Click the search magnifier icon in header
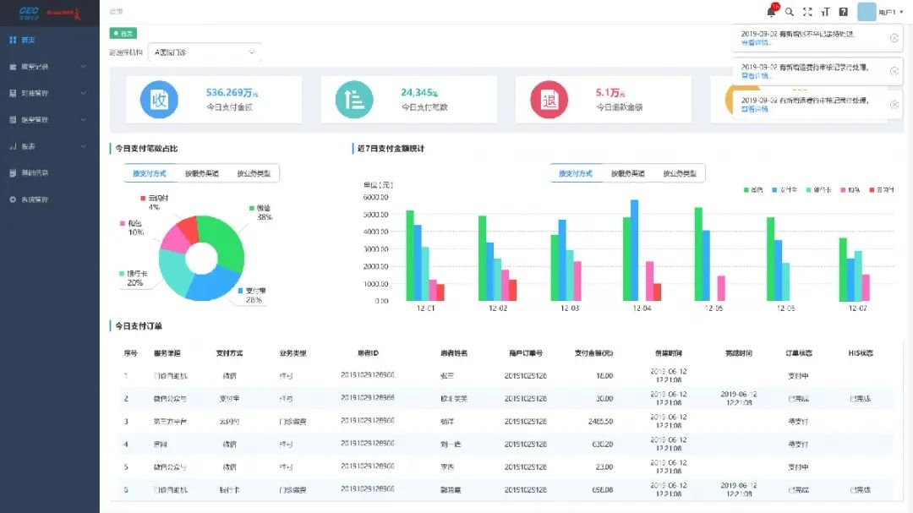The height and width of the screenshot is (513, 913). (x=790, y=12)
